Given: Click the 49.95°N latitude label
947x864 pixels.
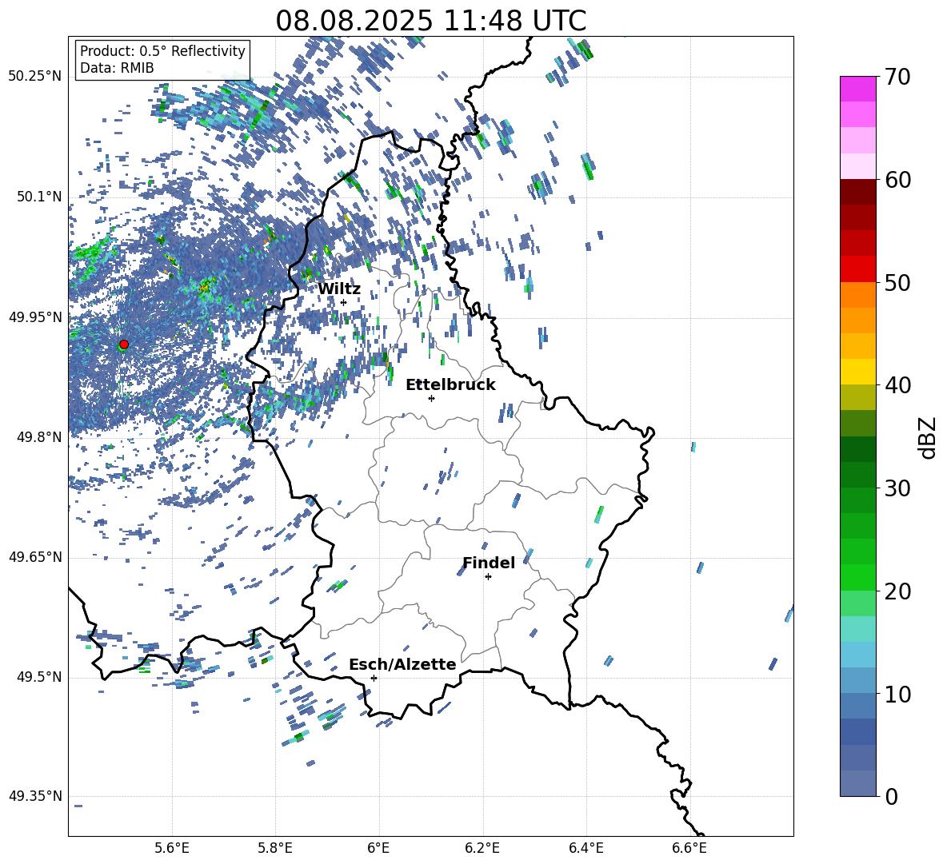Looking at the screenshot, I should 35,317.
